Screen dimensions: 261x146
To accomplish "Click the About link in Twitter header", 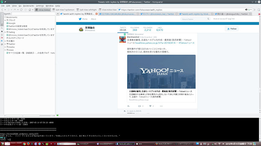I will coord(93,19).
